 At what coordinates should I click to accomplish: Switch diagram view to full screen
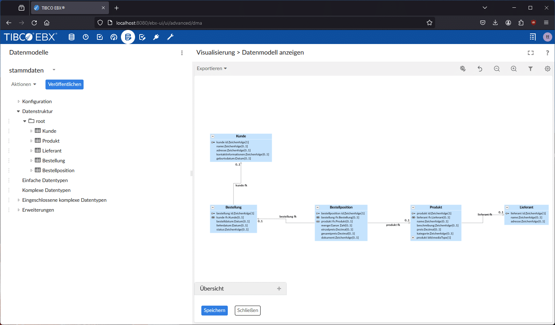[530, 53]
